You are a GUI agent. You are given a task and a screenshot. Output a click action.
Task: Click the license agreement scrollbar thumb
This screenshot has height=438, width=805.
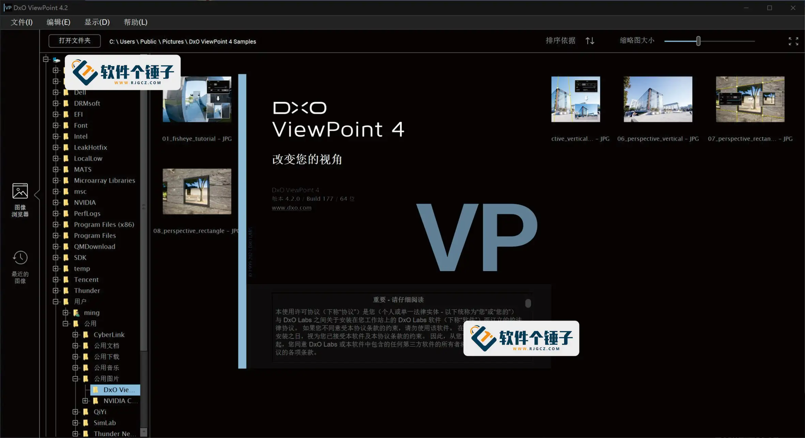tap(528, 303)
